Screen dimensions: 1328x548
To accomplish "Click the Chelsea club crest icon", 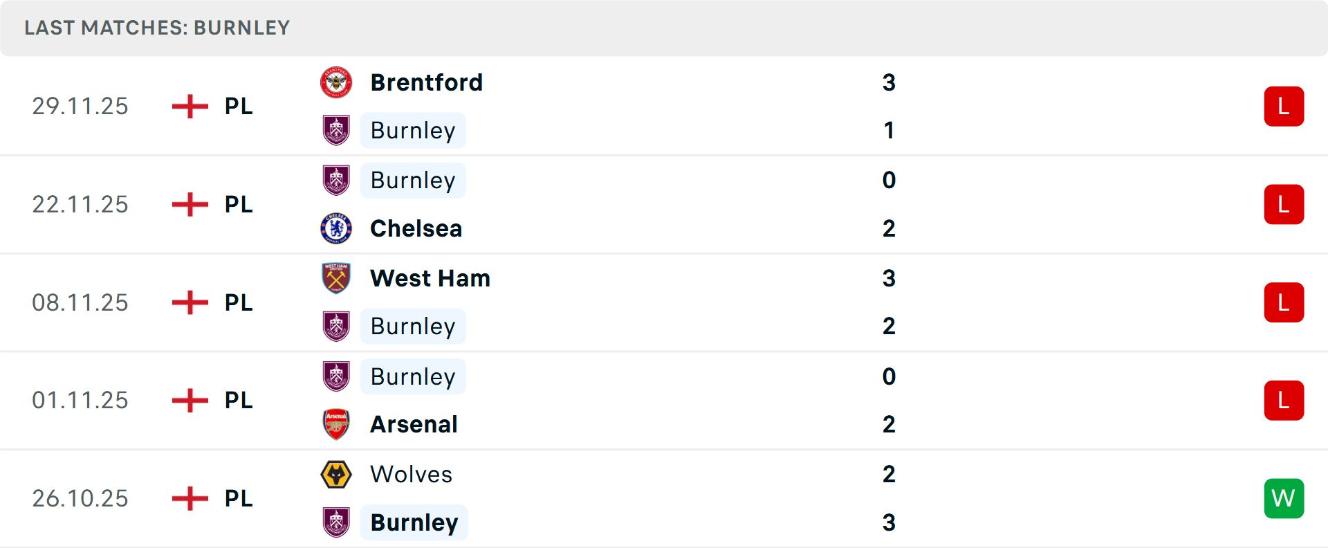I will [x=336, y=228].
